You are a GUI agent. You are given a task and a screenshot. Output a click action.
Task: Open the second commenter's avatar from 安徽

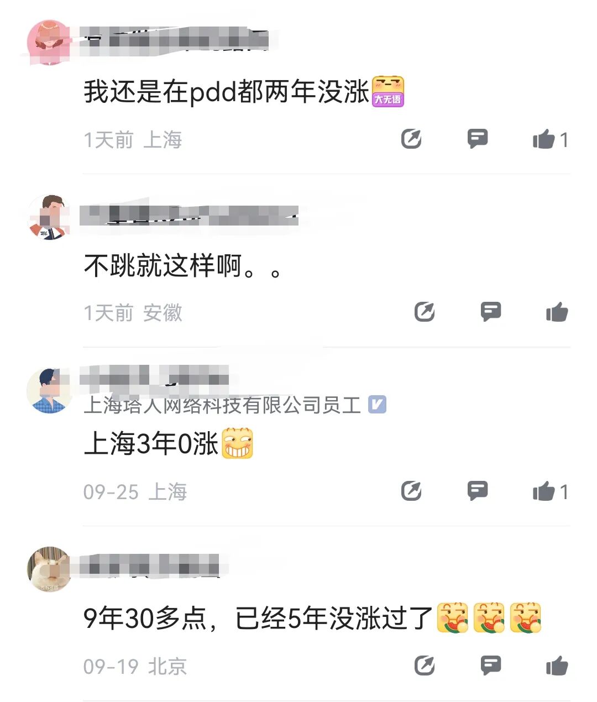50,217
